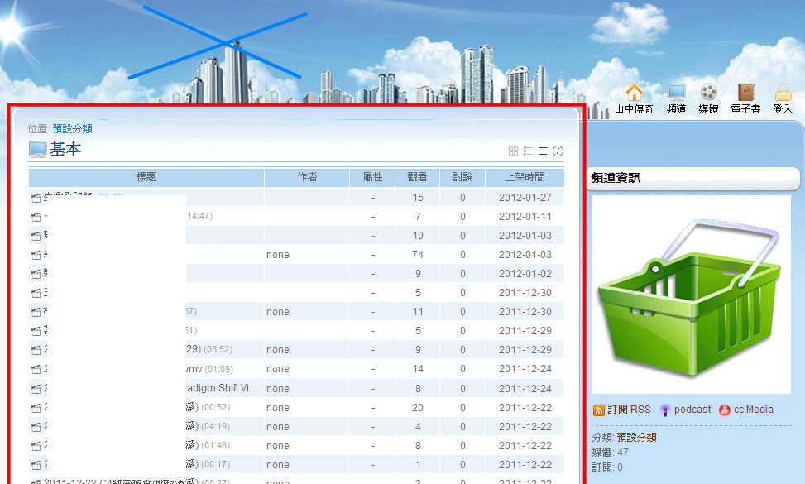805x484 pixels.
Task: Click the green basket channel image
Action: coord(691,294)
